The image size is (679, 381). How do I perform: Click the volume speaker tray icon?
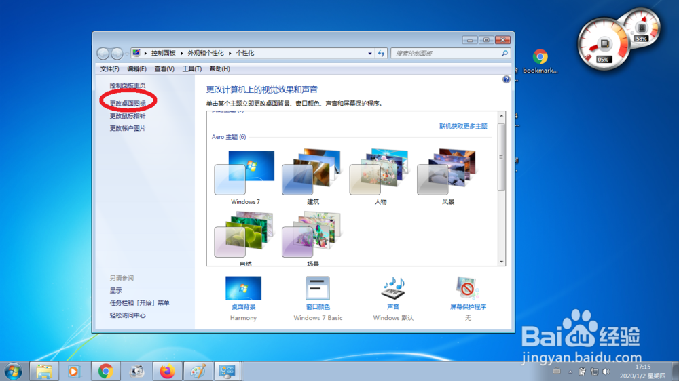(606, 372)
